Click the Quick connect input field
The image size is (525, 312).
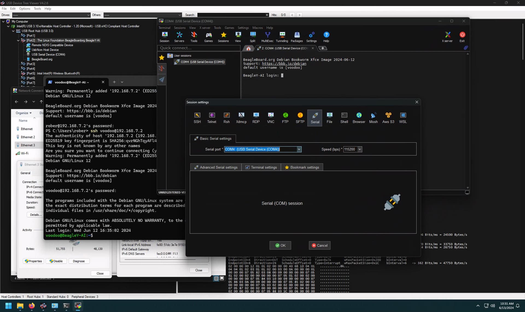click(x=199, y=48)
